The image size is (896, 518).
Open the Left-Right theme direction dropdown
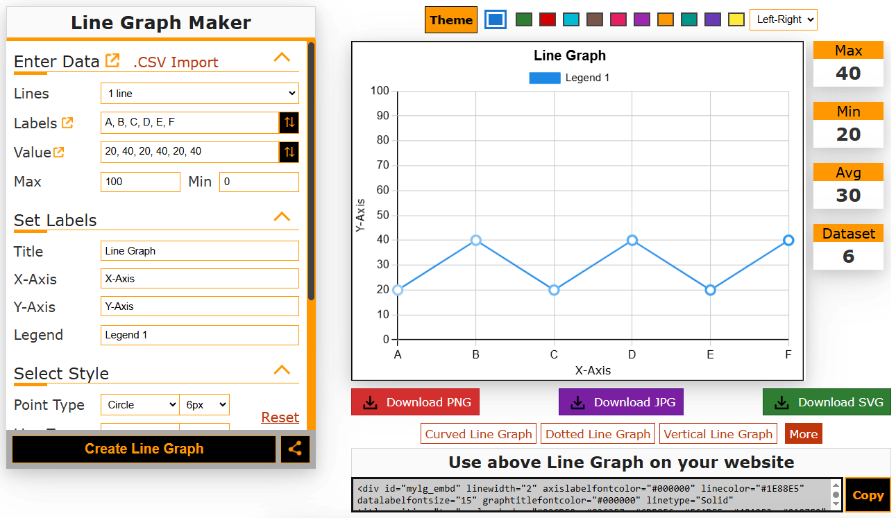click(x=783, y=19)
